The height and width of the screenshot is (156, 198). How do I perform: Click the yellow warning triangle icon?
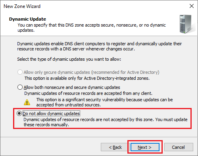[x=27, y=102]
